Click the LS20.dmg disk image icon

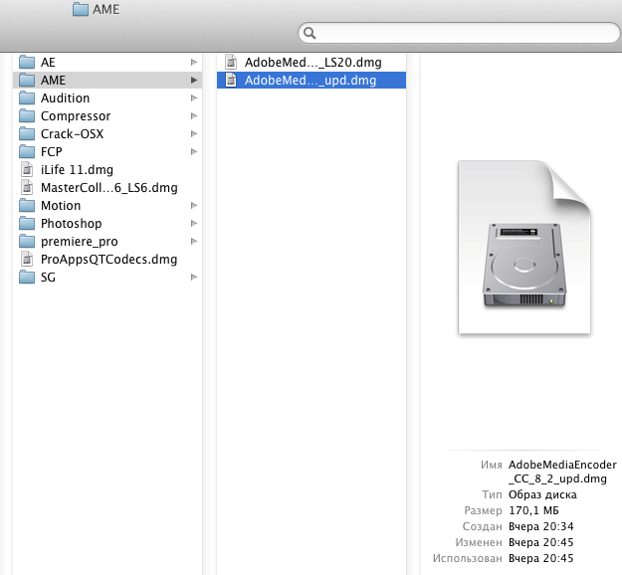click(231, 63)
